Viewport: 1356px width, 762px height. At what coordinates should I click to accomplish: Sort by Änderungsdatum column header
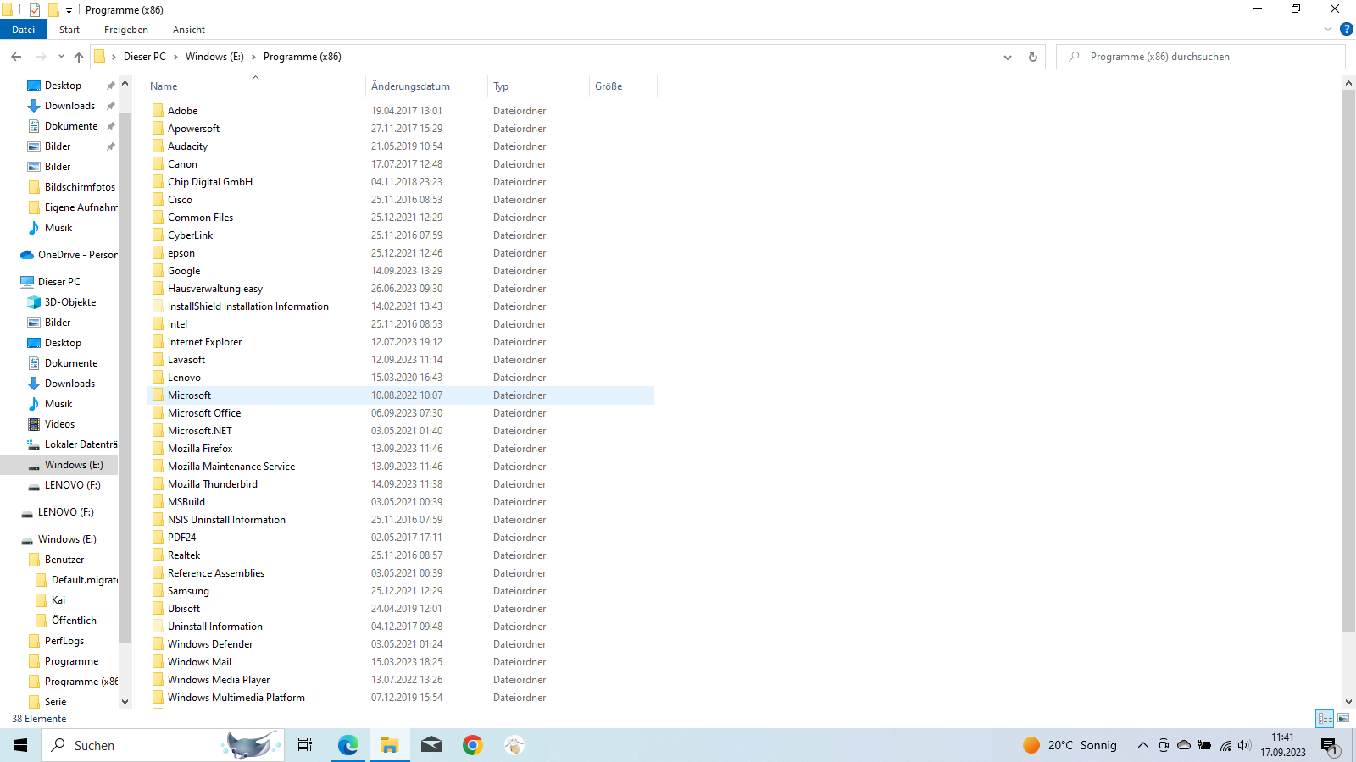click(x=410, y=86)
